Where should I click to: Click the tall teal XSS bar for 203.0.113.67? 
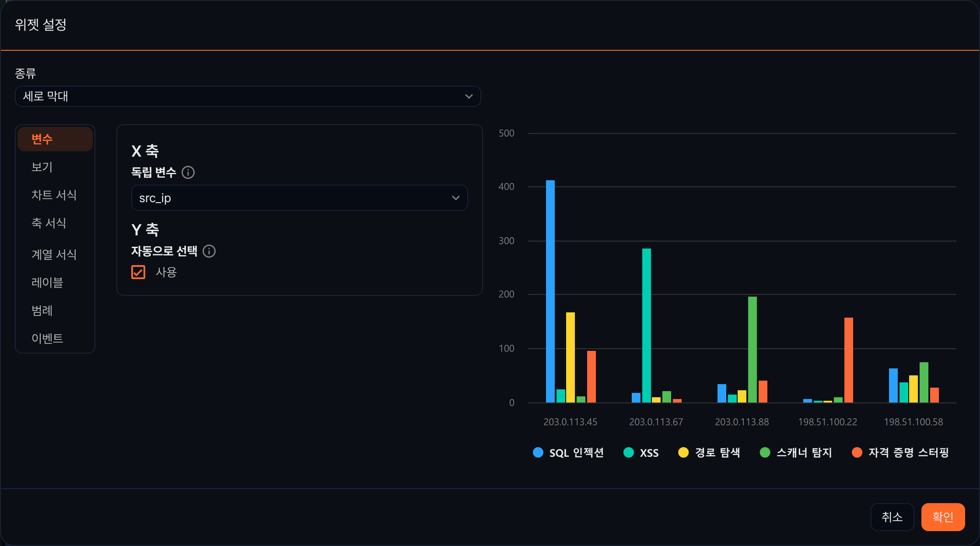647,325
